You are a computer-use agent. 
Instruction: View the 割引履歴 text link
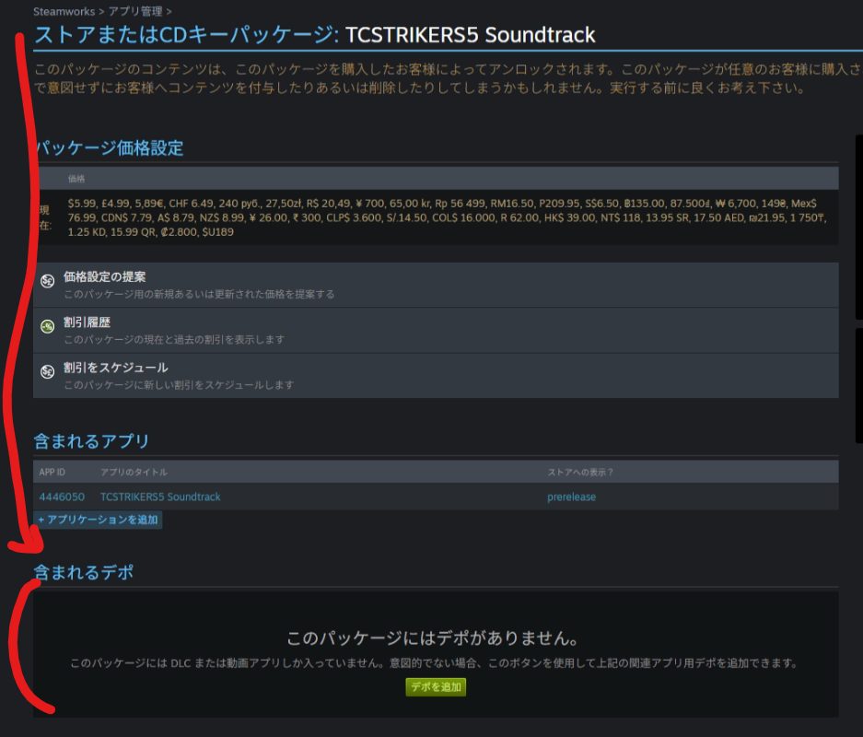[x=87, y=322]
